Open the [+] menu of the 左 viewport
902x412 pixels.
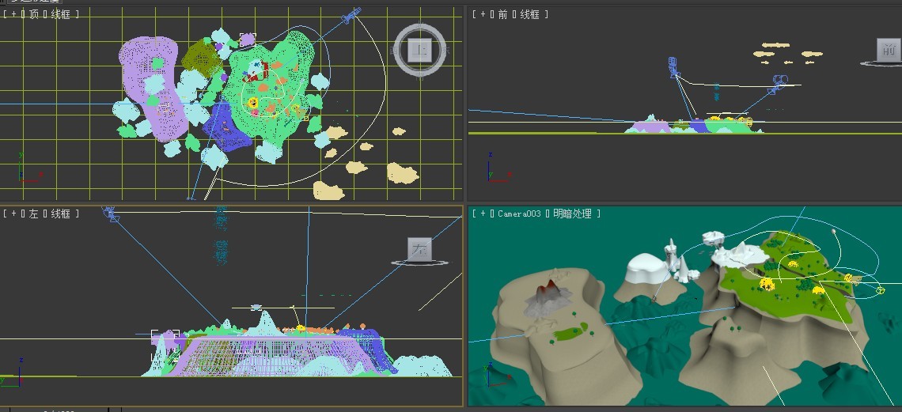(x=13, y=214)
